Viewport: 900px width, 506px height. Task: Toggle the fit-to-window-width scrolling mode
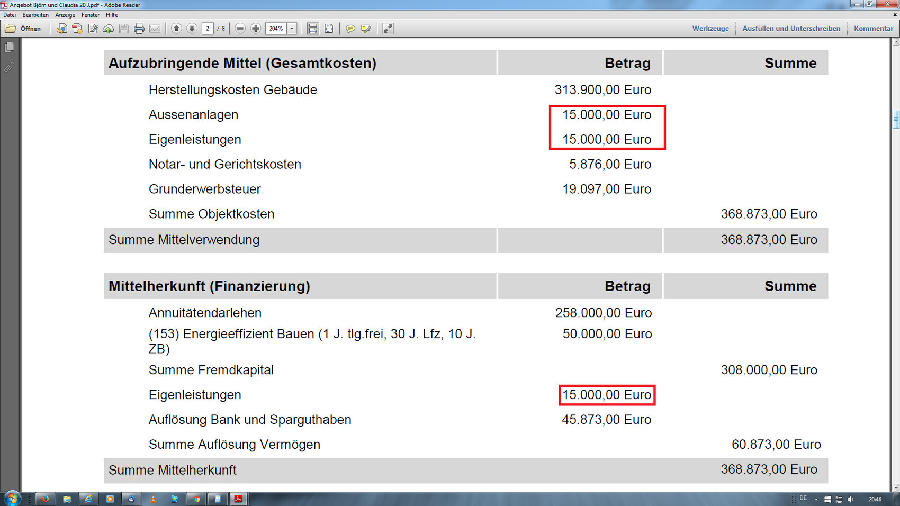(x=313, y=29)
